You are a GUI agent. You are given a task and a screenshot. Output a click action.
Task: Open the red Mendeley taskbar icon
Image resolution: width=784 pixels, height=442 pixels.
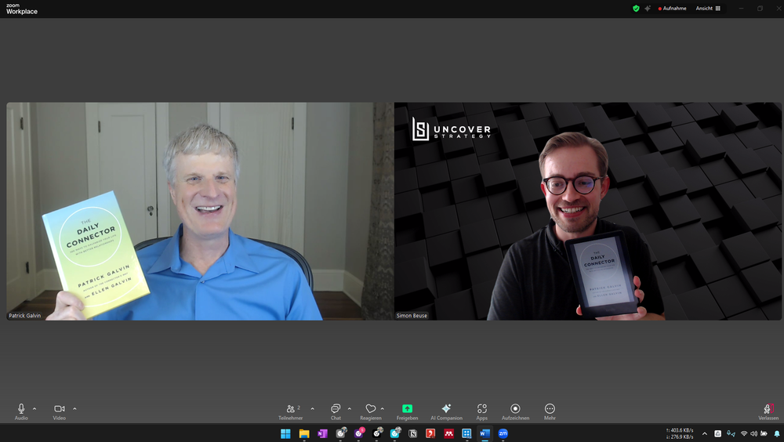point(448,433)
